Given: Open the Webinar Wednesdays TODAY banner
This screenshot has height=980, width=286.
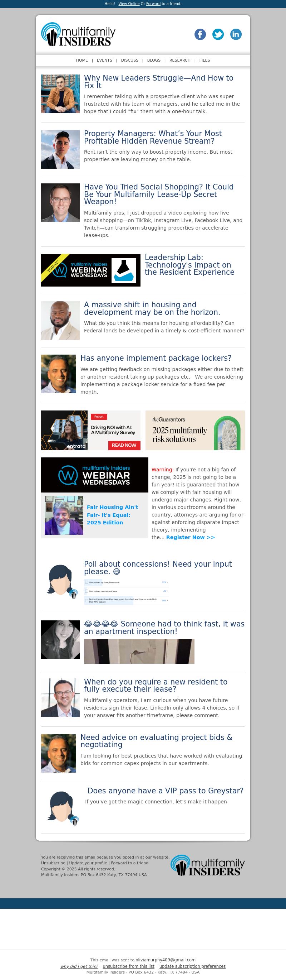Looking at the screenshot, I should [x=91, y=270].
